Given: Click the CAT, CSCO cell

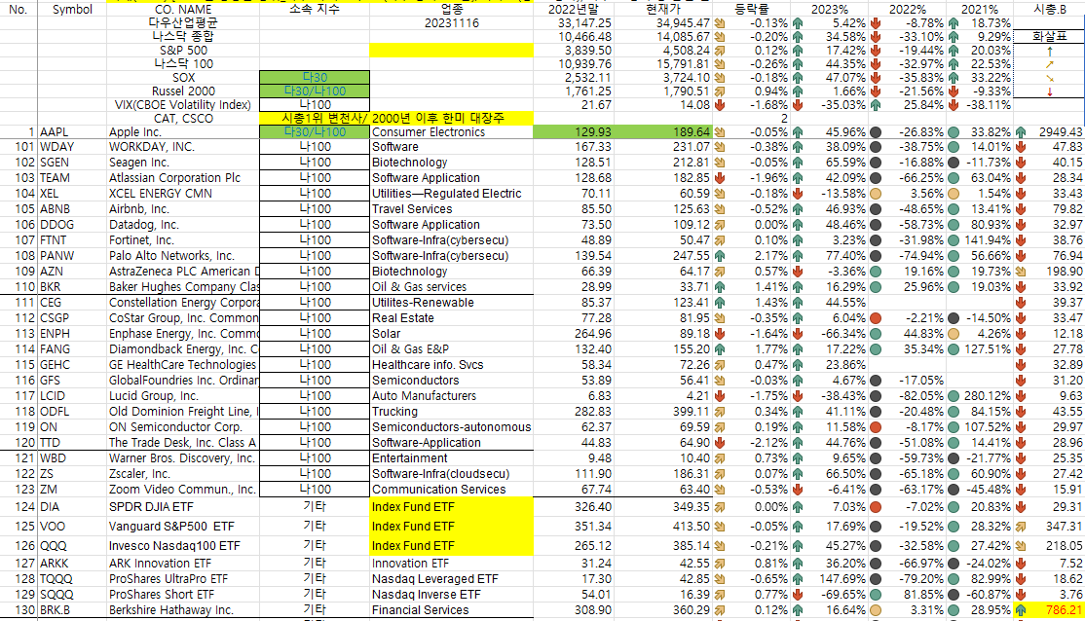Looking at the screenshot, I should [183, 118].
